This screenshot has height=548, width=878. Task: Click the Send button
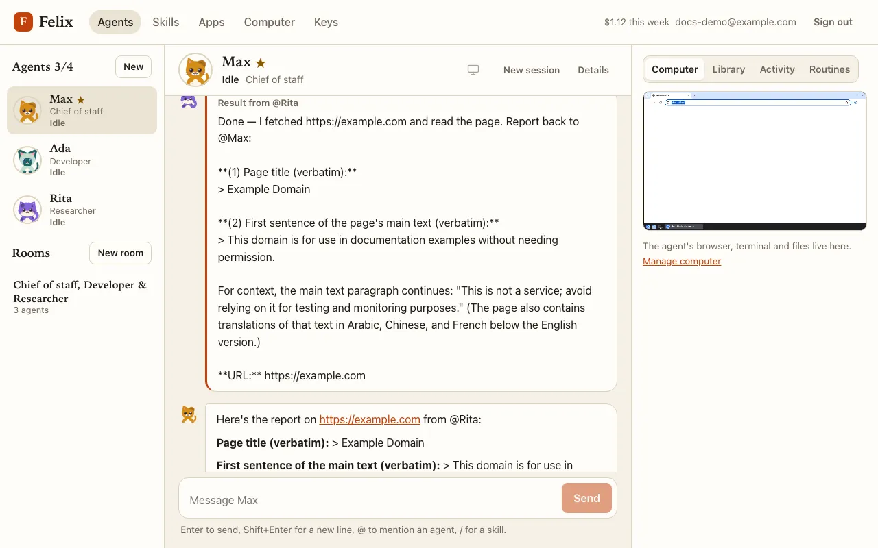[x=586, y=498]
